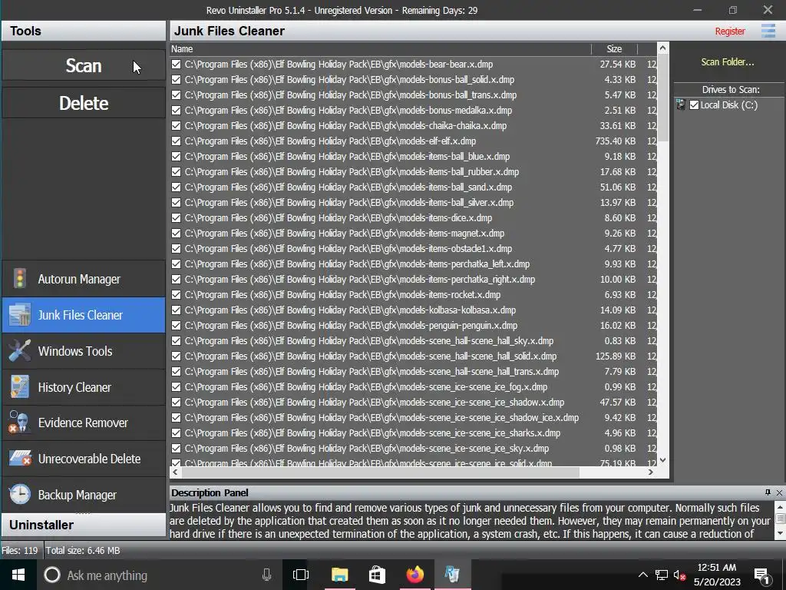Select the Junk Files Cleaner trash icon

pyautogui.click(x=20, y=315)
